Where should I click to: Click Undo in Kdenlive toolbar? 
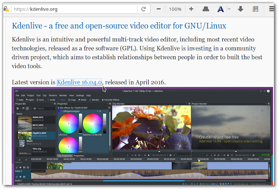click(x=51, y=100)
